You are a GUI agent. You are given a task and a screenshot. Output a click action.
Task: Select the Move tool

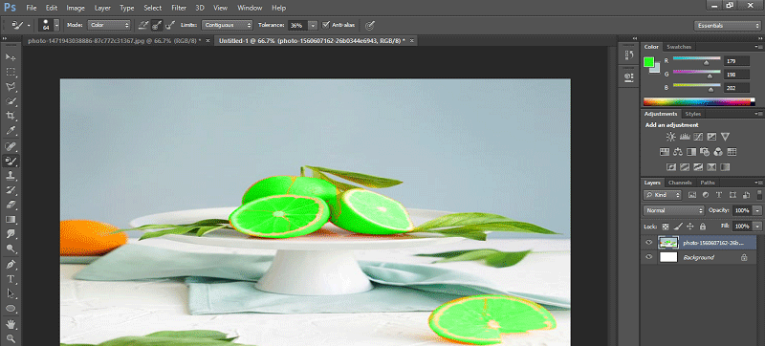coord(11,57)
